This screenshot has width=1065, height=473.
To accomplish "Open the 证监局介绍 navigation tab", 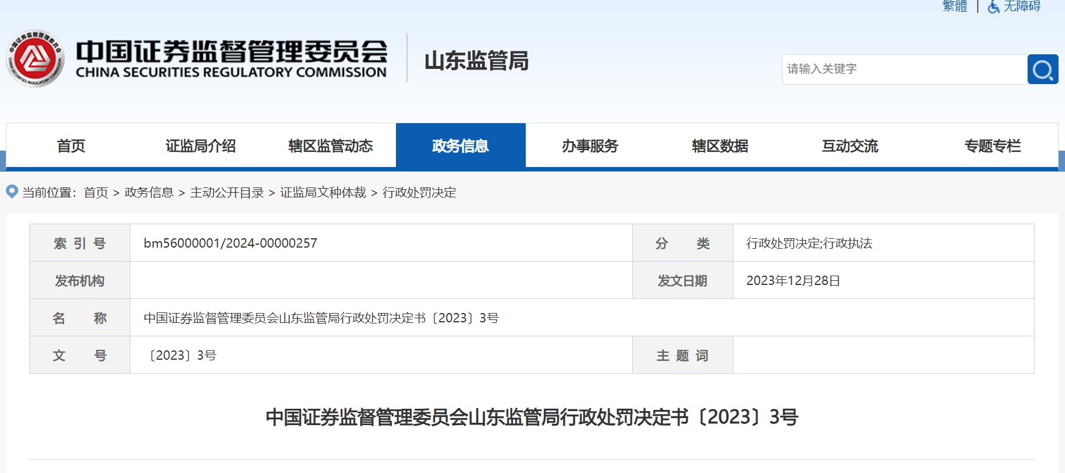I will pyautogui.click(x=201, y=145).
